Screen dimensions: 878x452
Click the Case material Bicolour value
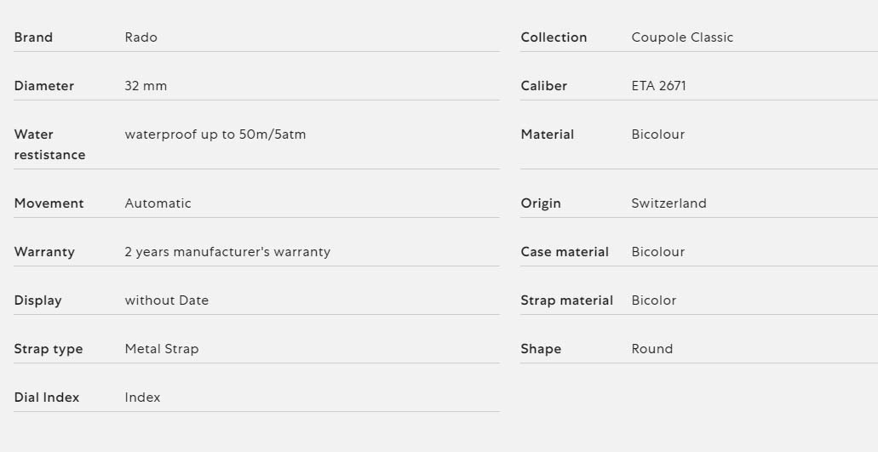[658, 252]
